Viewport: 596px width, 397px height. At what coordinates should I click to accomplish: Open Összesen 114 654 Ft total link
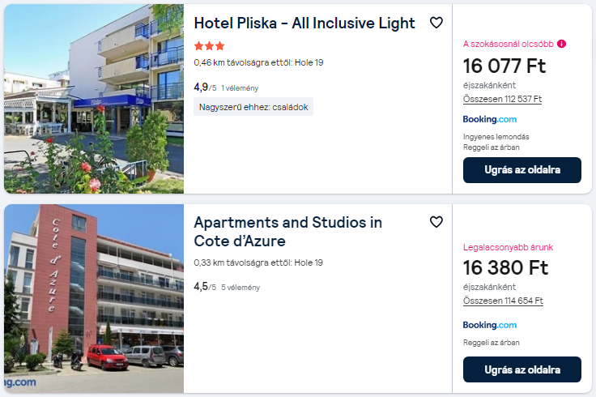tap(502, 301)
